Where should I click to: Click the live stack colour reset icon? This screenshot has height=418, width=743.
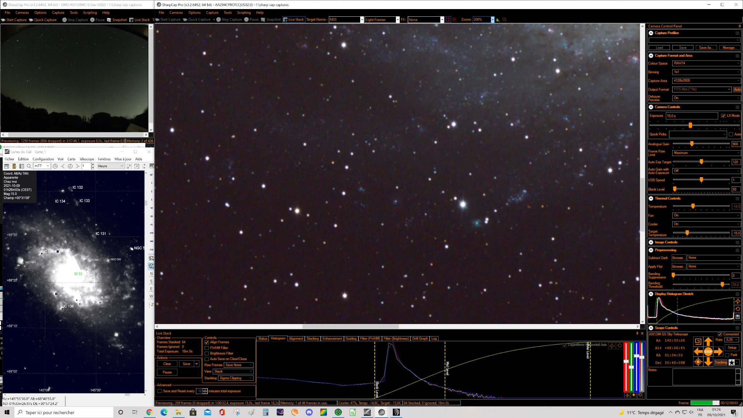(x=640, y=396)
